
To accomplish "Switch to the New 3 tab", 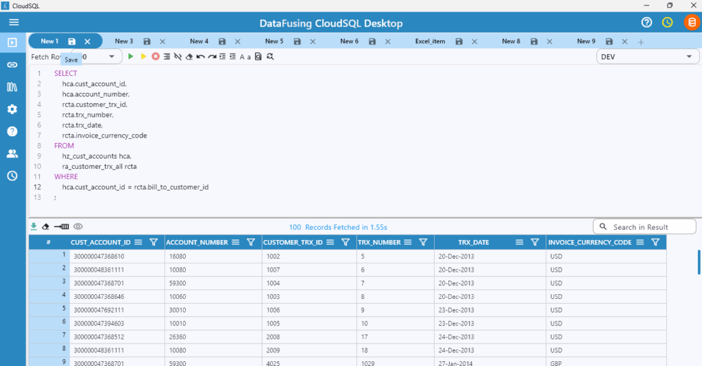I will pyautogui.click(x=124, y=41).
